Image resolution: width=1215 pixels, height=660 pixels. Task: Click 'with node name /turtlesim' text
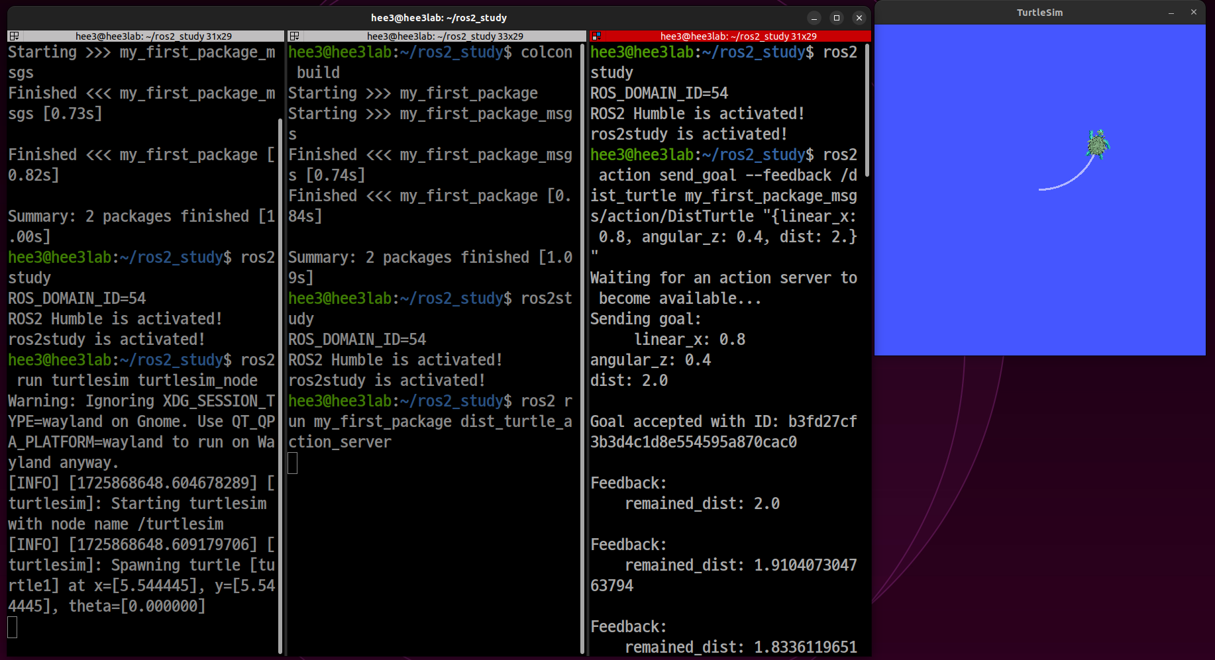point(116,524)
